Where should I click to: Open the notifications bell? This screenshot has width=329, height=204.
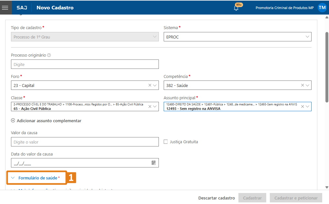[236, 8]
